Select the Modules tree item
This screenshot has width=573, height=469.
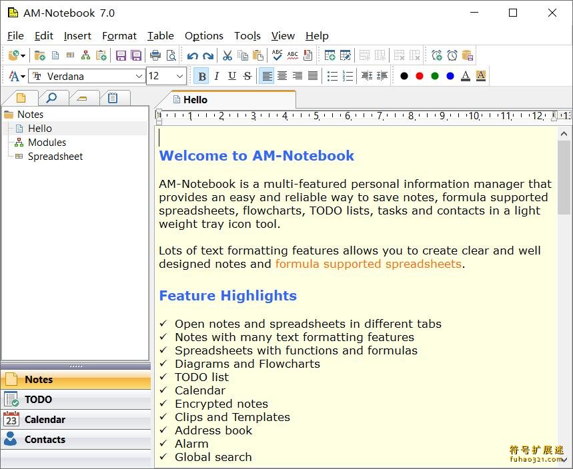tap(47, 143)
